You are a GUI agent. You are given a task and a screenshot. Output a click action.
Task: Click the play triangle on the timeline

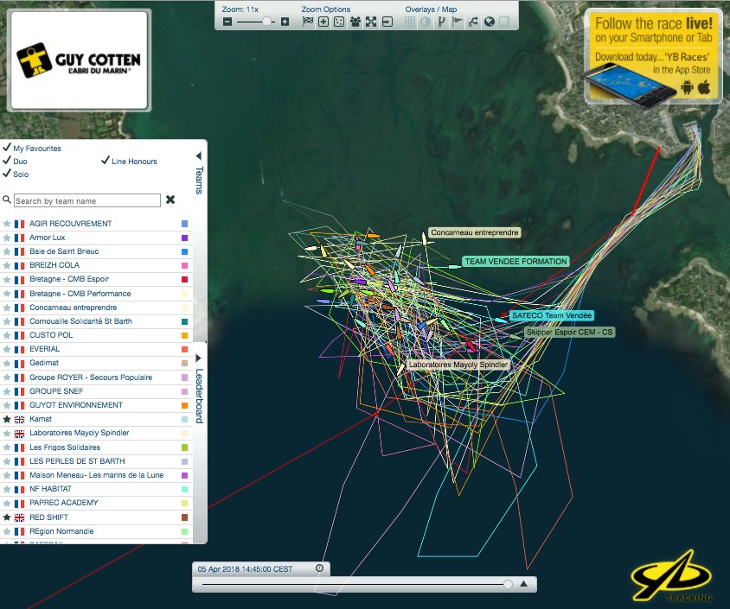pyautogui.click(x=524, y=584)
